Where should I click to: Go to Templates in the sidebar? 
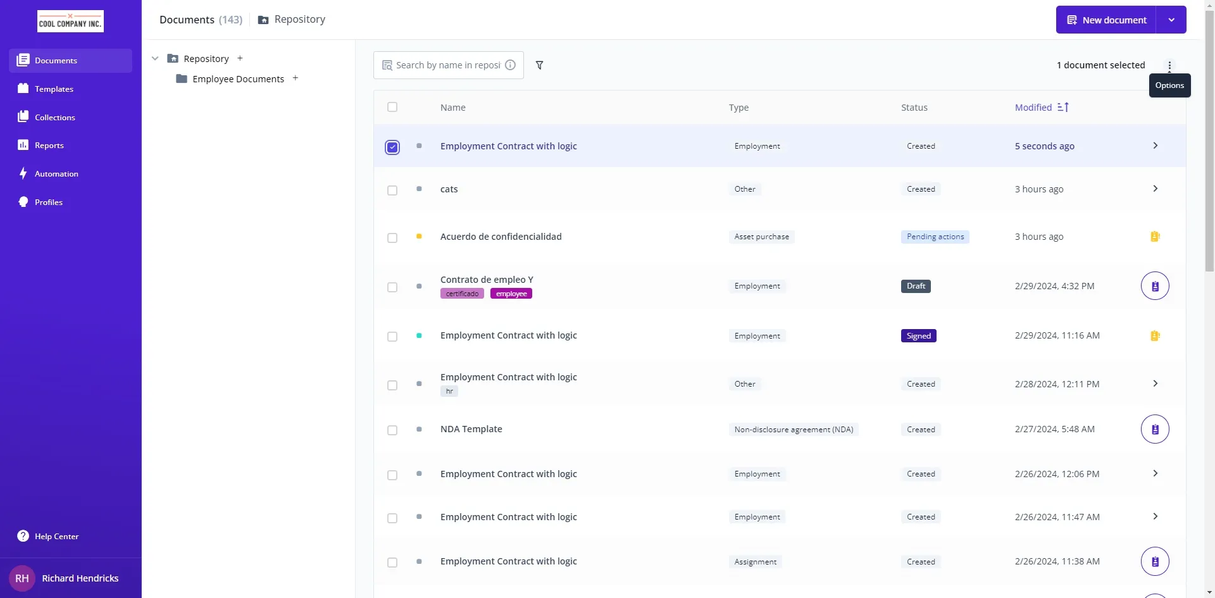pos(54,89)
